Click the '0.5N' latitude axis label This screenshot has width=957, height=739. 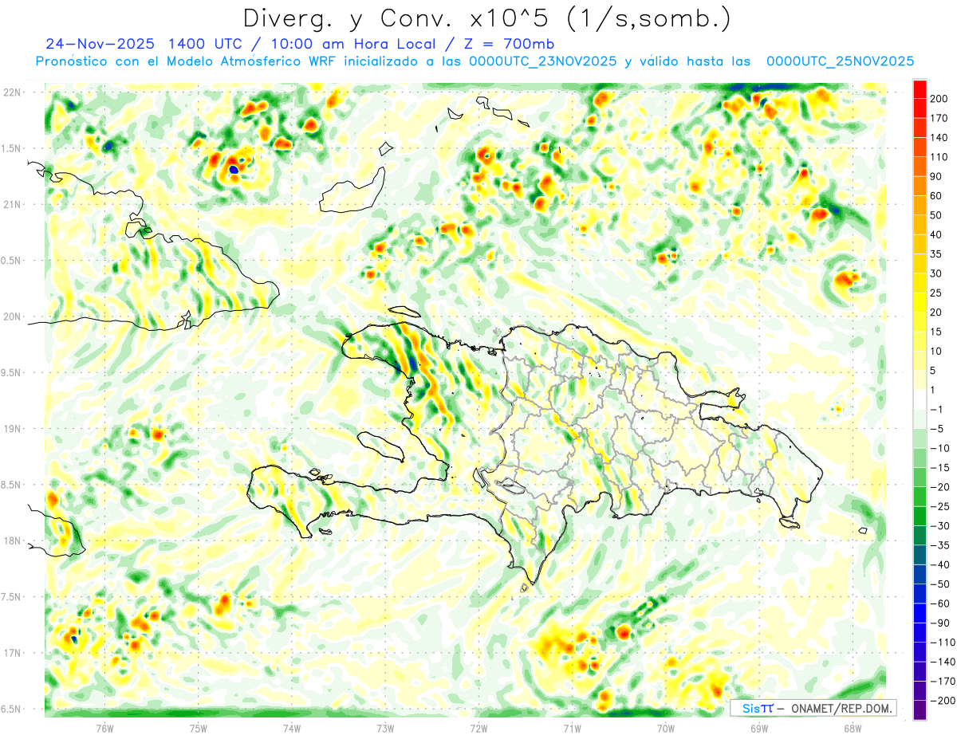click(12, 261)
